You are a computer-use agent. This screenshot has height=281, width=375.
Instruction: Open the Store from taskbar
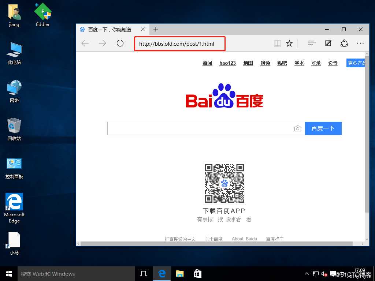coord(197,274)
